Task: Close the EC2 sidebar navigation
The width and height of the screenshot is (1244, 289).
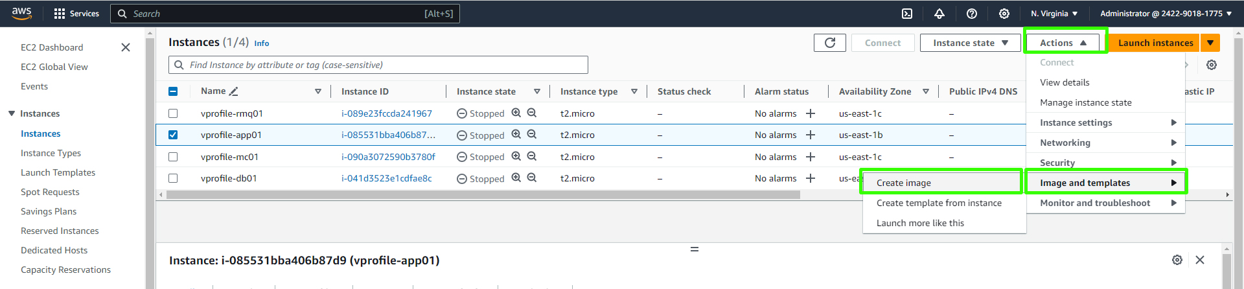Action: point(126,47)
